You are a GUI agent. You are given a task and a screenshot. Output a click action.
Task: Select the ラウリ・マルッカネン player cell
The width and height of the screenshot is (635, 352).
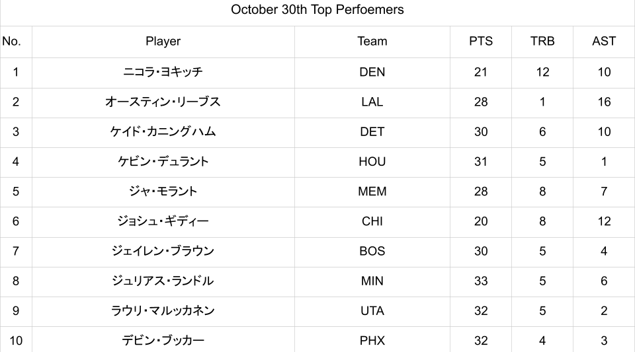[x=163, y=310]
